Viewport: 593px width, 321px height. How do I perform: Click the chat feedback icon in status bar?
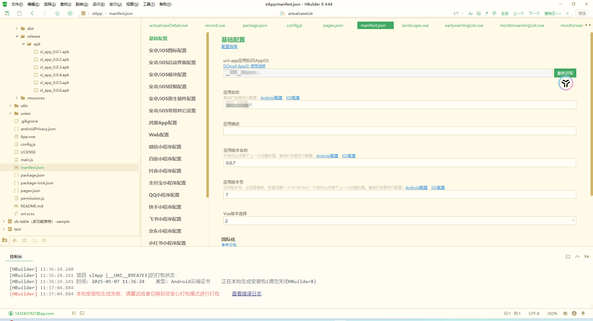click(x=565, y=313)
